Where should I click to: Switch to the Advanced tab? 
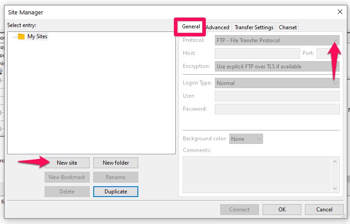coord(218,27)
